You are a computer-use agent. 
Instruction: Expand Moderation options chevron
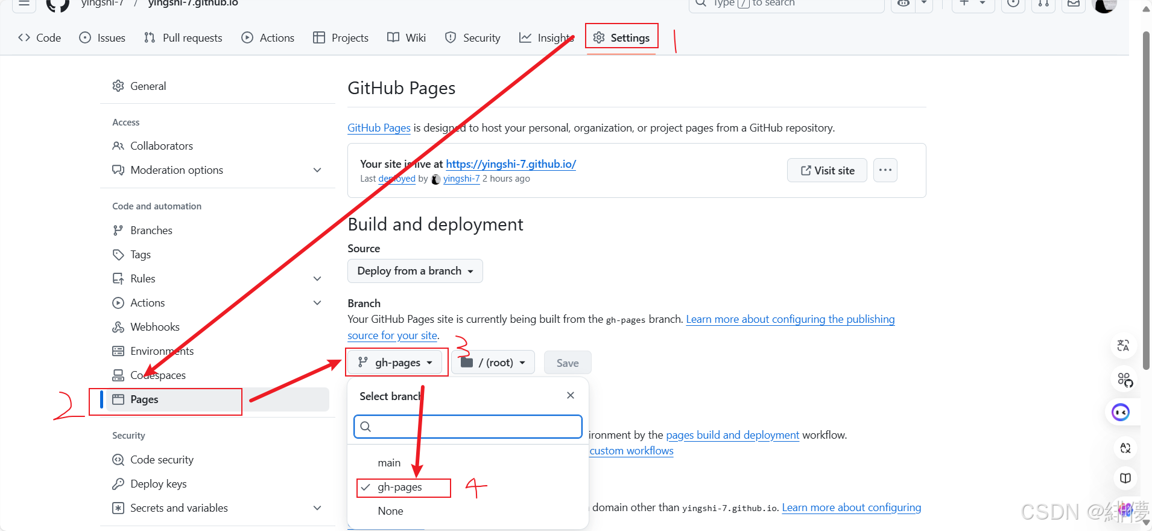click(317, 170)
